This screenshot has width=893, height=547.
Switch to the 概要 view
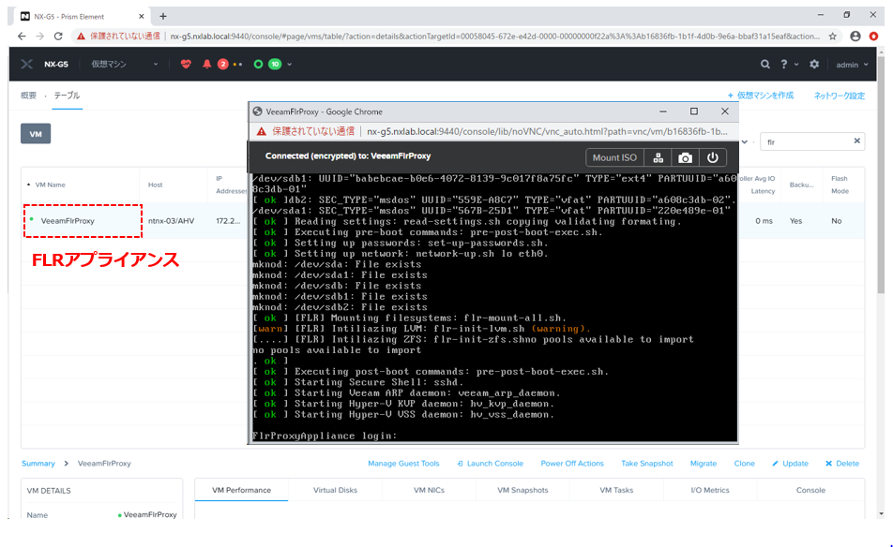(x=28, y=96)
